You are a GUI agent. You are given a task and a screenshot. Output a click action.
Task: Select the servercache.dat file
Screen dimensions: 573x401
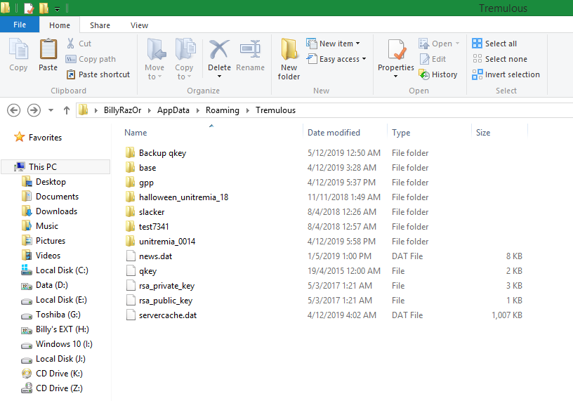[167, 315]
